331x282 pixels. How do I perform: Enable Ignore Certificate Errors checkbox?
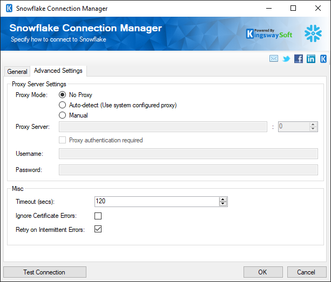(x=98, y=216)
